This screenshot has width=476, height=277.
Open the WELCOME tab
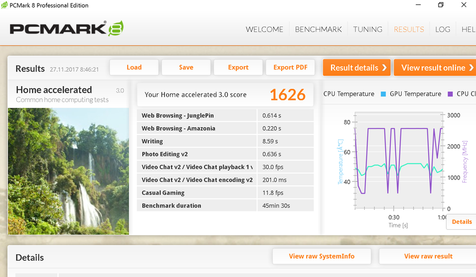pyautogui.click(x=264, y=29)
